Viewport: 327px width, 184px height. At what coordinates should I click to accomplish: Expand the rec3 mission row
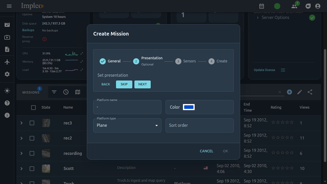click(x=21, y=123)
